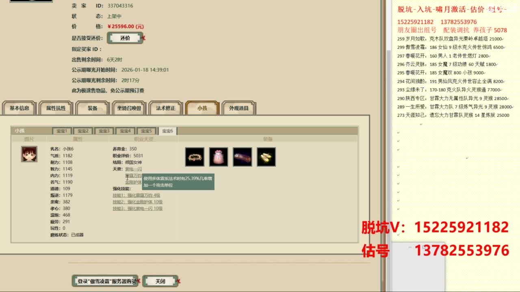Click the 上架中 status text

coord(114,16)
